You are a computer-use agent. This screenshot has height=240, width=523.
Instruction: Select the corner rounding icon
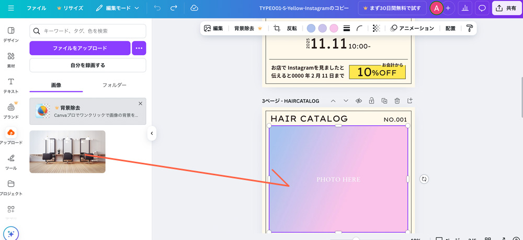click(x=360, y=28)
